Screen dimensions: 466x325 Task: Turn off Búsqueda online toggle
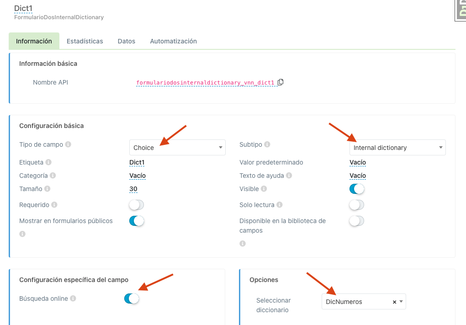132,298
